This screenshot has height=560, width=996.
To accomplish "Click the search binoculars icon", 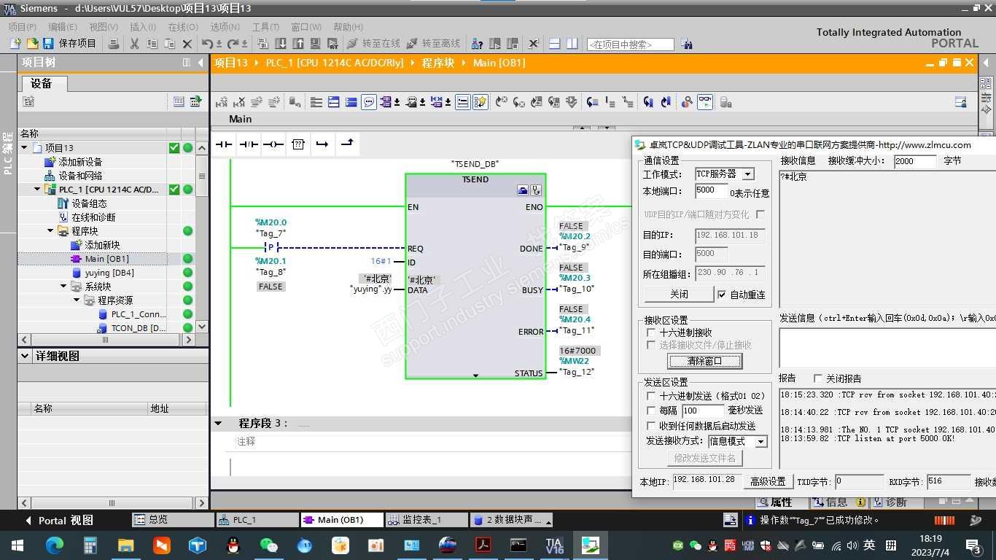I will click(x=686, y=44).
